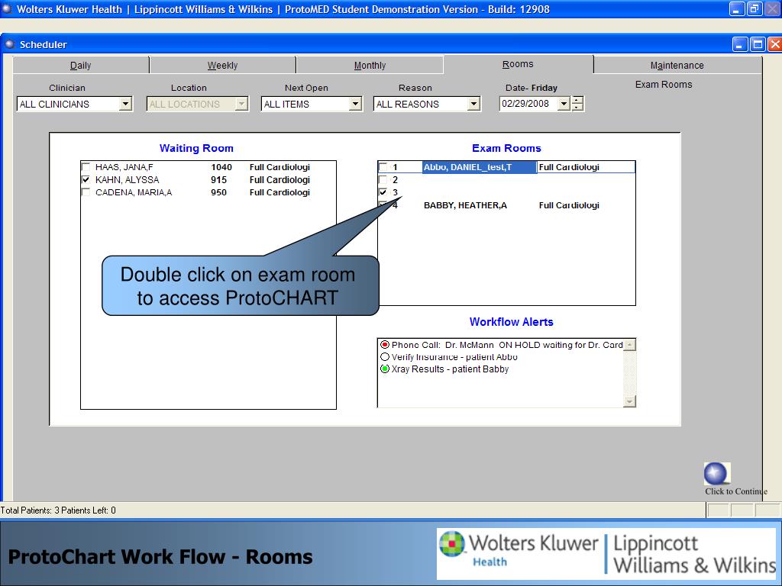The height and width of the screenshot is (586, 782).
Task: Click the 950 appointment time for CADENA
Action: pos(218,192)
